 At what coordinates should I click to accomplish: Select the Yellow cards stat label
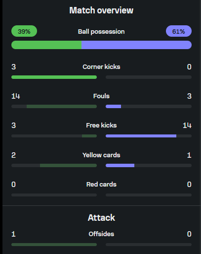(x=101, y=155)
